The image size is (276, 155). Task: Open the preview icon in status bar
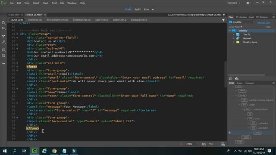tap(223, 144)
